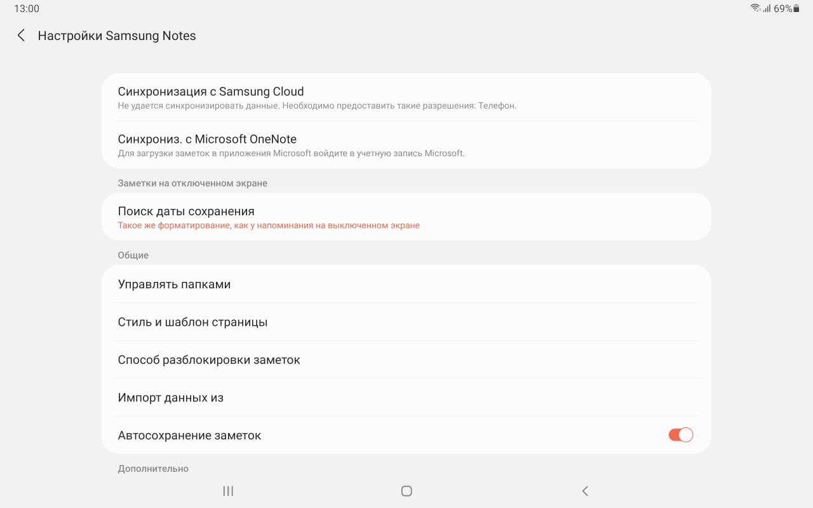Open Синхронизация с Samsung Cloud
The image size is (813, 508).
[x=211, y=91]
